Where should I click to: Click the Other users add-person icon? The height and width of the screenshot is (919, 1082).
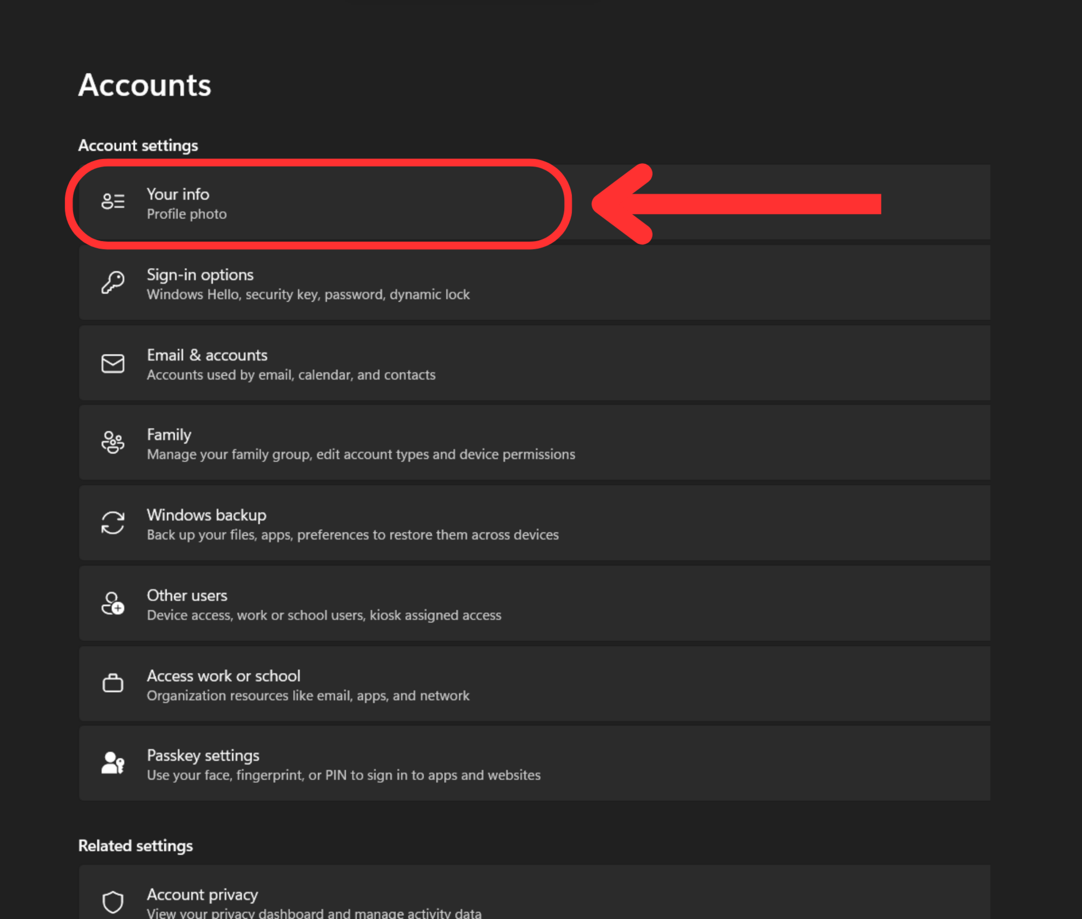click(113, 604)
